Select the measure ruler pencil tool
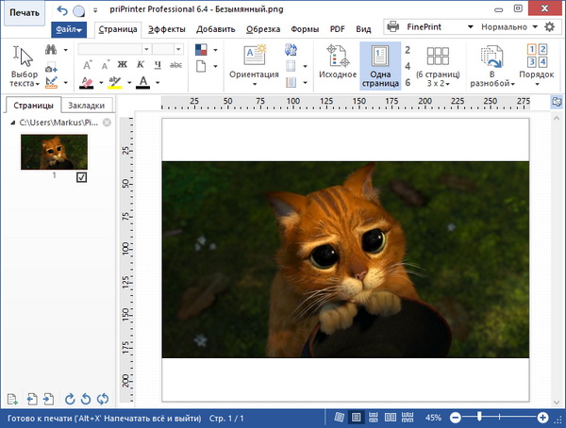Image resolution: width=566 pixels, height=428 pixels. [x=51, y=83]
